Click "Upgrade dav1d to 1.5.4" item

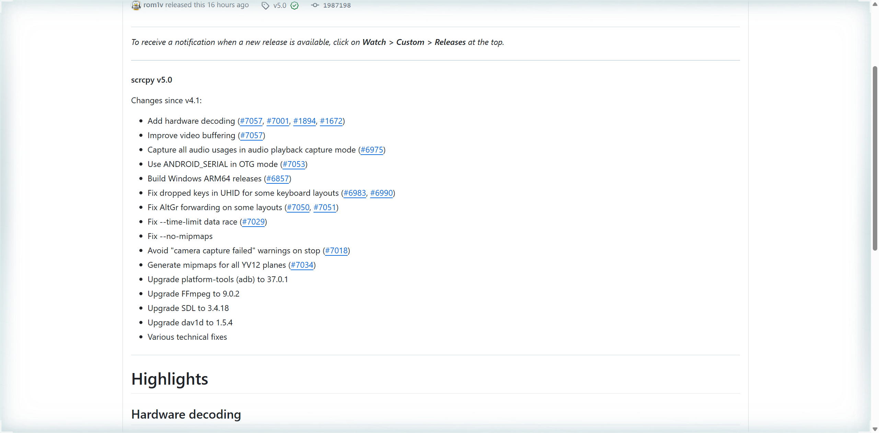pyautogui.click(x=190, y=323)
